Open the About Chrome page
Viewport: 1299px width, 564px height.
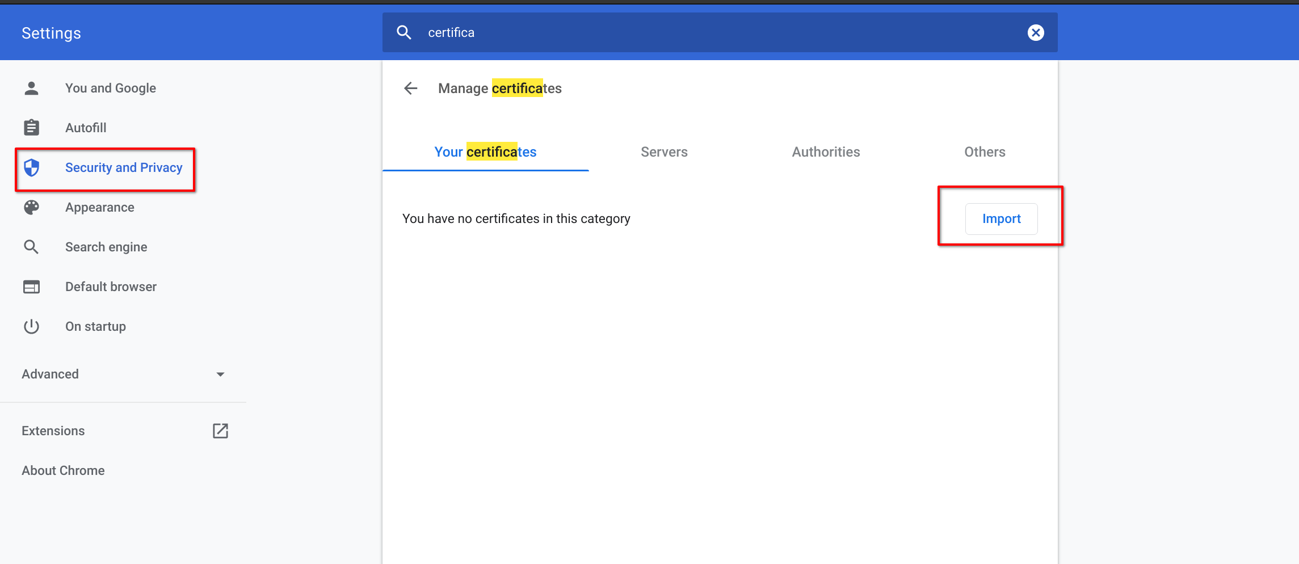63,471
